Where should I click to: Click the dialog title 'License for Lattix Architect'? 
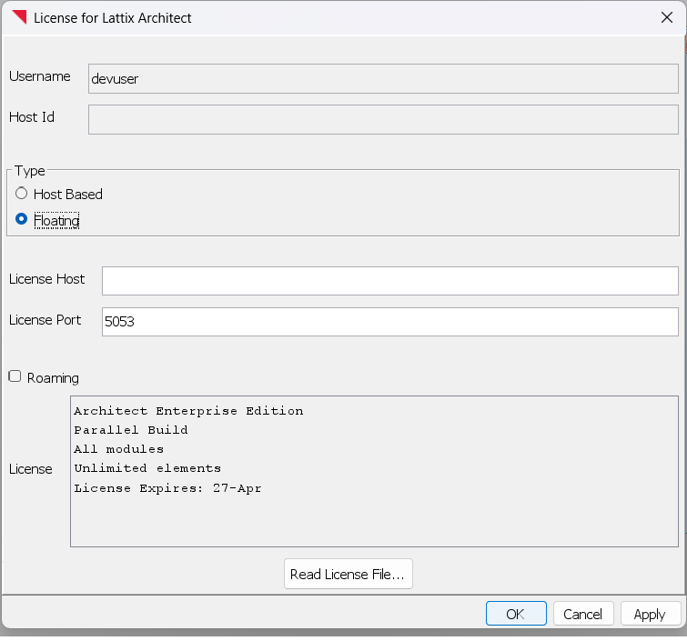point(112,18)
